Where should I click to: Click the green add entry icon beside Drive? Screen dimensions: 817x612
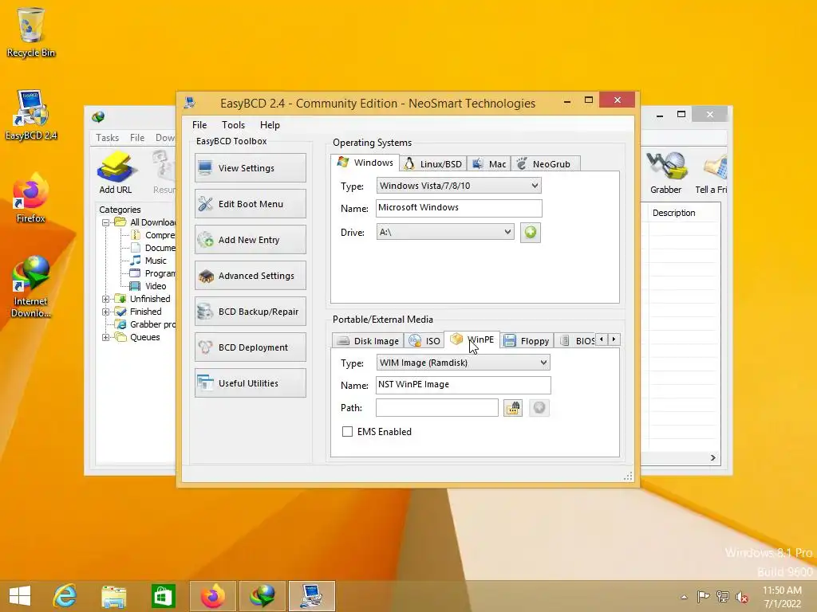pyautogui.click(x=531, y=232)
